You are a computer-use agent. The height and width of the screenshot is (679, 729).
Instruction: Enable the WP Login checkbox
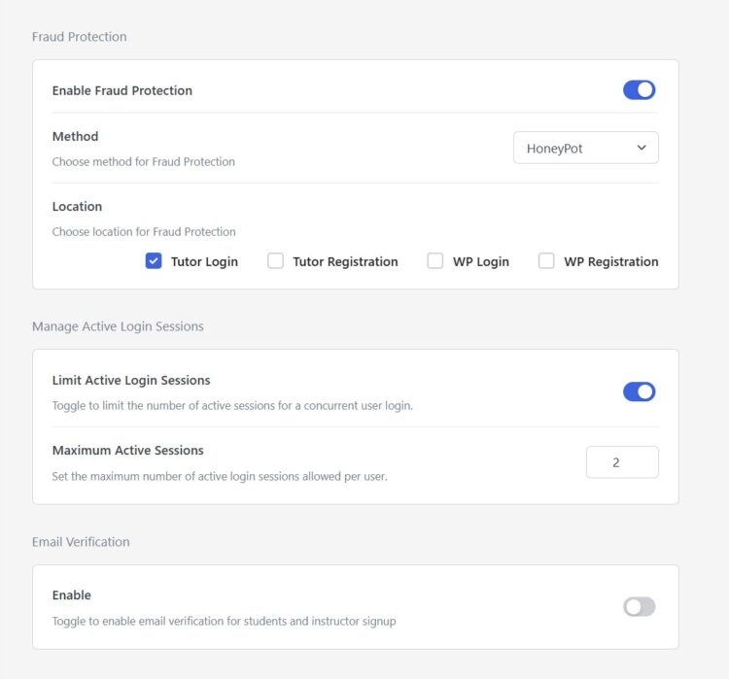(x=435, y=261)
